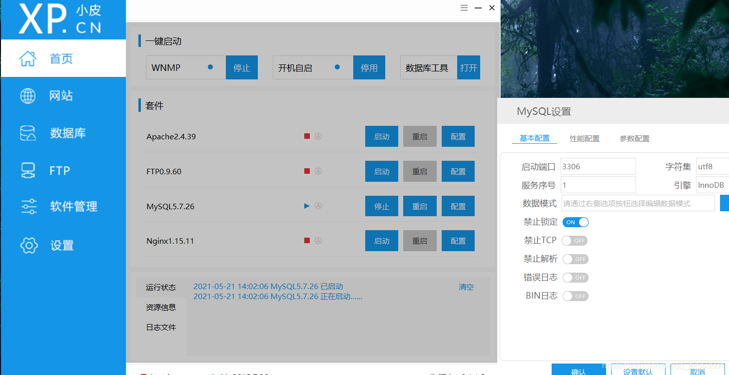Restart Nginx1.15.11 with 重启 button

420,241
